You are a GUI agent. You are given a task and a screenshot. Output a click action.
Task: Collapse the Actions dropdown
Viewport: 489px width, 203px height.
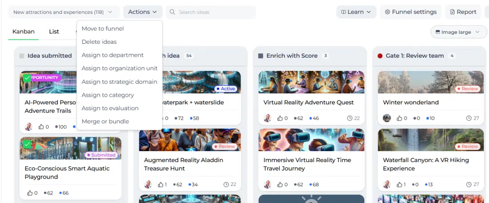point(143,12)
